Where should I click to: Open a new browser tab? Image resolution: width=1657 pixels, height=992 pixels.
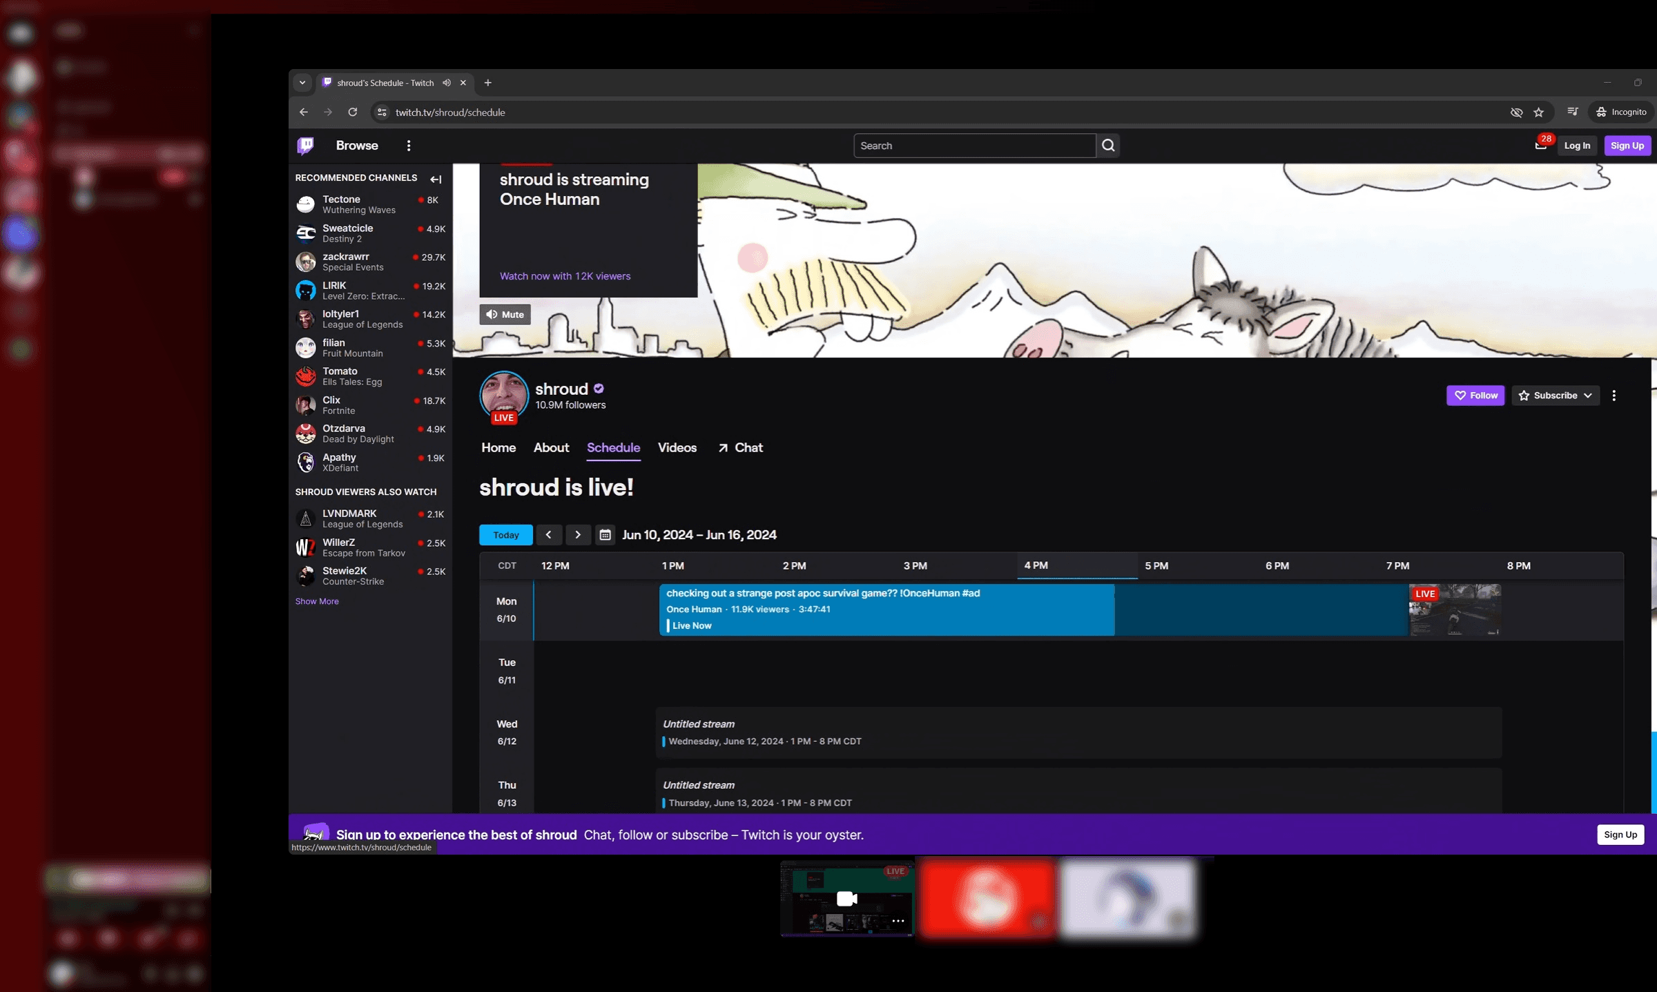488,83
